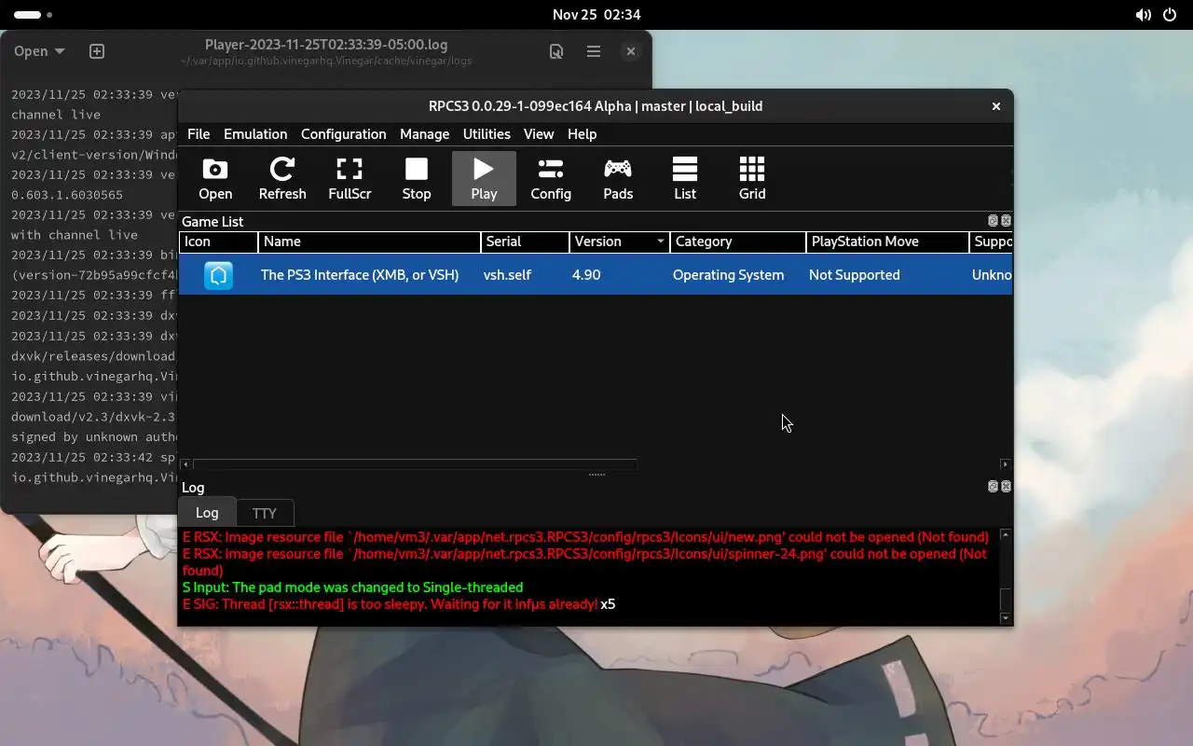The image size is (1193, 746).
Task: Click the game list horizontal scrollbar
Action: (x=415, y=464)
